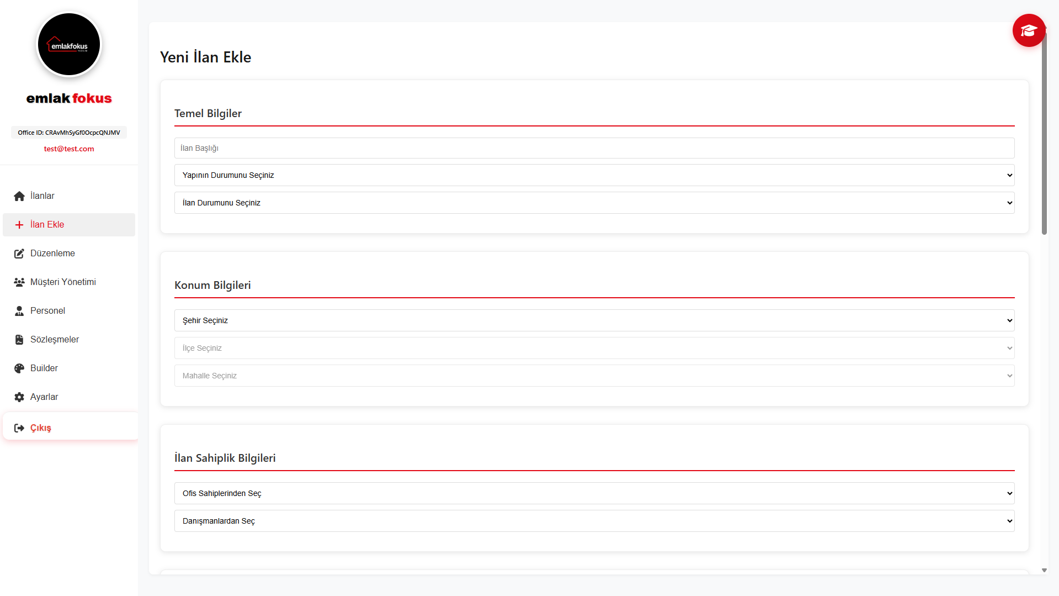Click the plus icon next to İlan Ekle
Image resolution: width=1059 pixels, height=596 pixels.
[x=19, y=225]
